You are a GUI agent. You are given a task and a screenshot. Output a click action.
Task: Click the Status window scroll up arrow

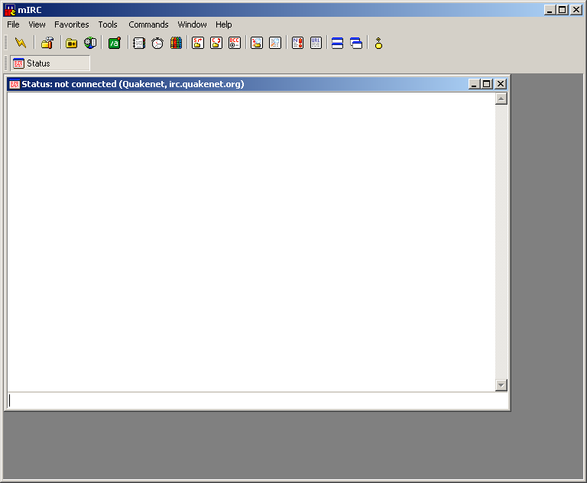point(501,99)
